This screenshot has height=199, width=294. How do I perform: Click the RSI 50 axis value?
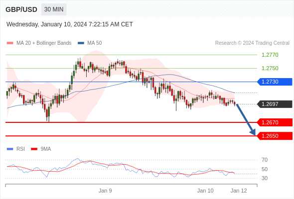[265, 169]
